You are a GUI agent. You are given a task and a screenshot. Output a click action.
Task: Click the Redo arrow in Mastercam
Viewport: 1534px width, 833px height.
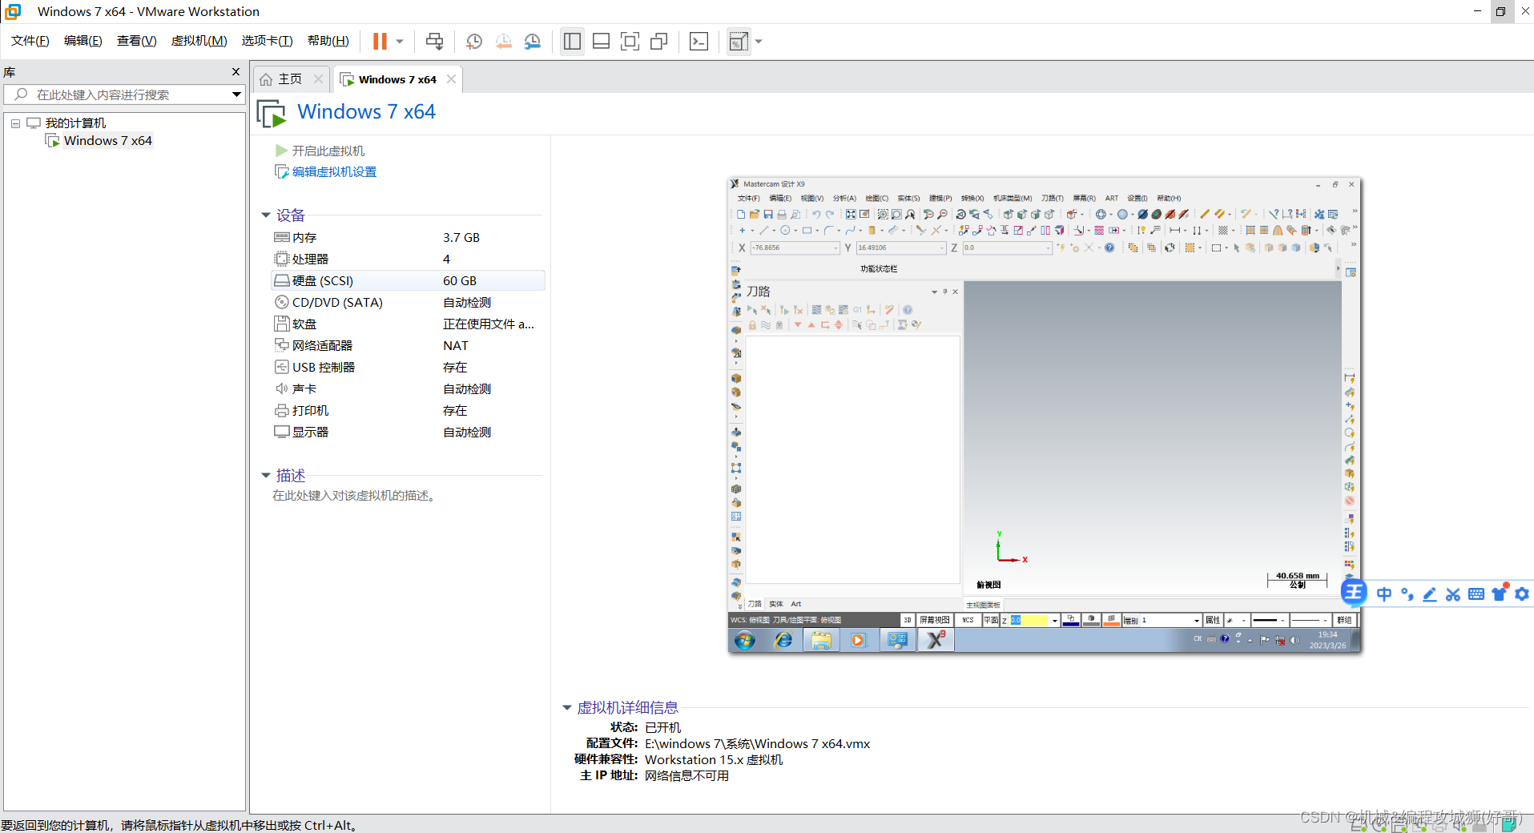click(x=830, y=214)
